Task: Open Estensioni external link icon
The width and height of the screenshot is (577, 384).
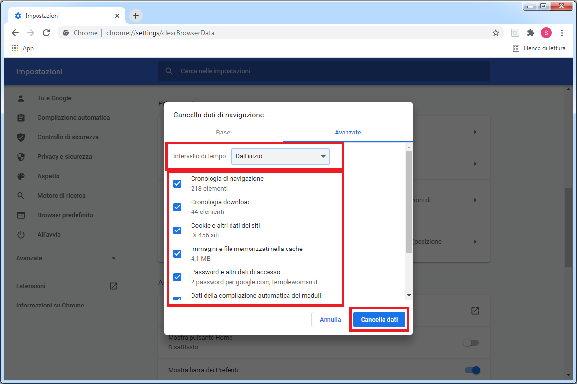Action: [114, 286]
